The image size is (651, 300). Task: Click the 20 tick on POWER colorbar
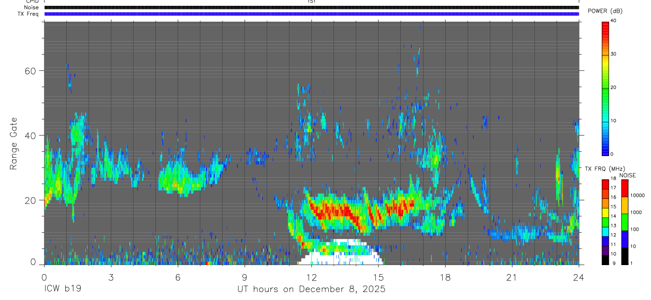pyautogui.click(x=614, y=87)
